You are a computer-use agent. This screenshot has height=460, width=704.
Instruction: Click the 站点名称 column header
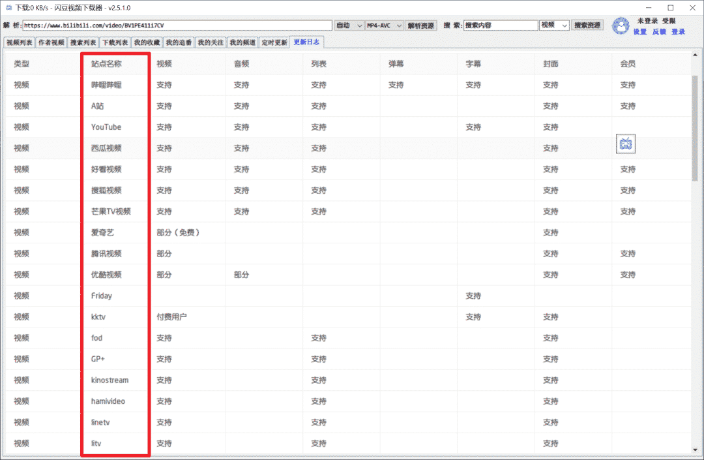coord(106,64)
